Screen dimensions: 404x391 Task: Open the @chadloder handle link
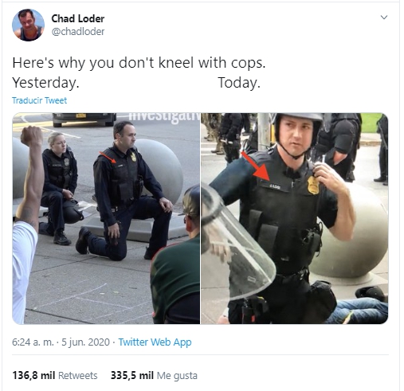coord(78,32)
